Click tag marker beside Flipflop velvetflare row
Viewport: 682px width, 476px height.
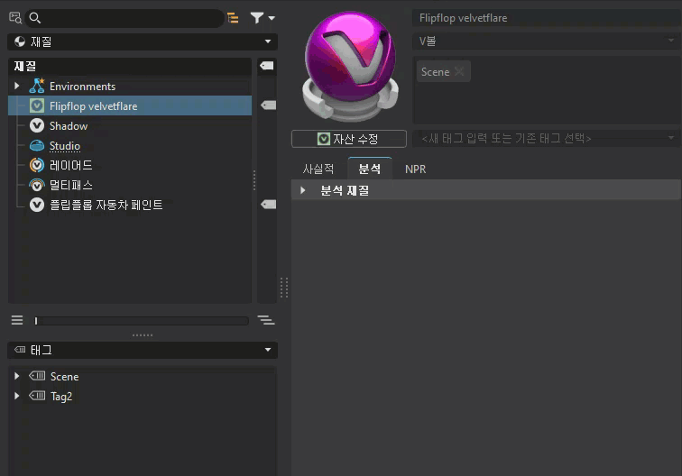(268, 105)
